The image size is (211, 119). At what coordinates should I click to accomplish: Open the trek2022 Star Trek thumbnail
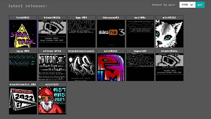click(x=23, y=34)
